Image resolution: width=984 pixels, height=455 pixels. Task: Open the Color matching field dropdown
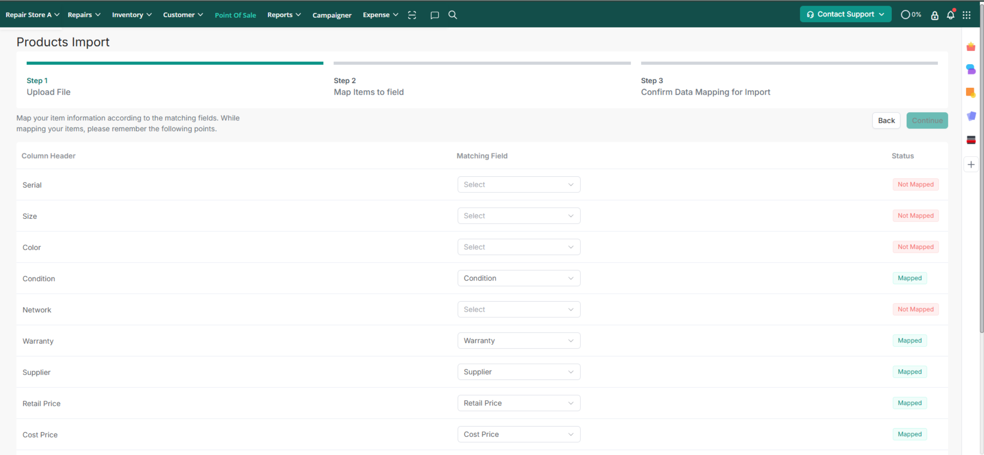(x=519, y=247)
